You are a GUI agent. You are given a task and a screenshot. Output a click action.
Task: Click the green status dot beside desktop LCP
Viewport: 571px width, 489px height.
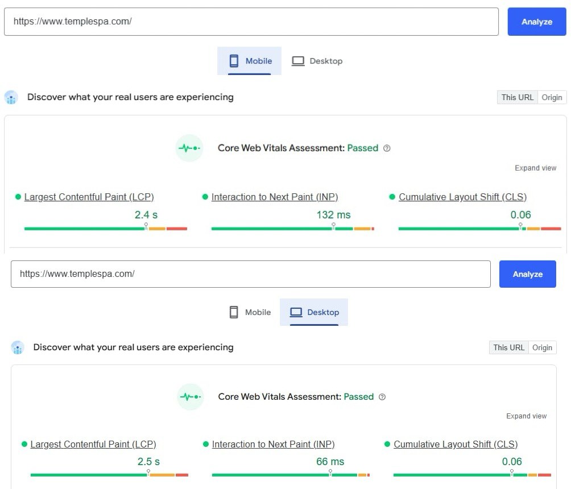(x=24, y=444)
